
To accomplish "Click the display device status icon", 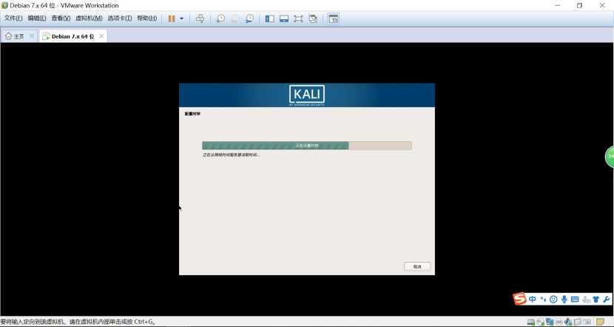I will 587,322.
